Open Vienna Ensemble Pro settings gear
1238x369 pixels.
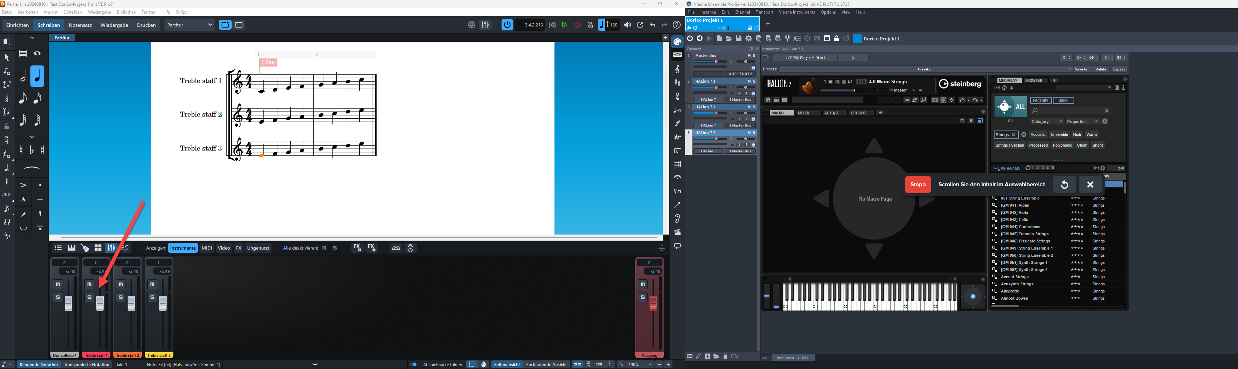749,39
